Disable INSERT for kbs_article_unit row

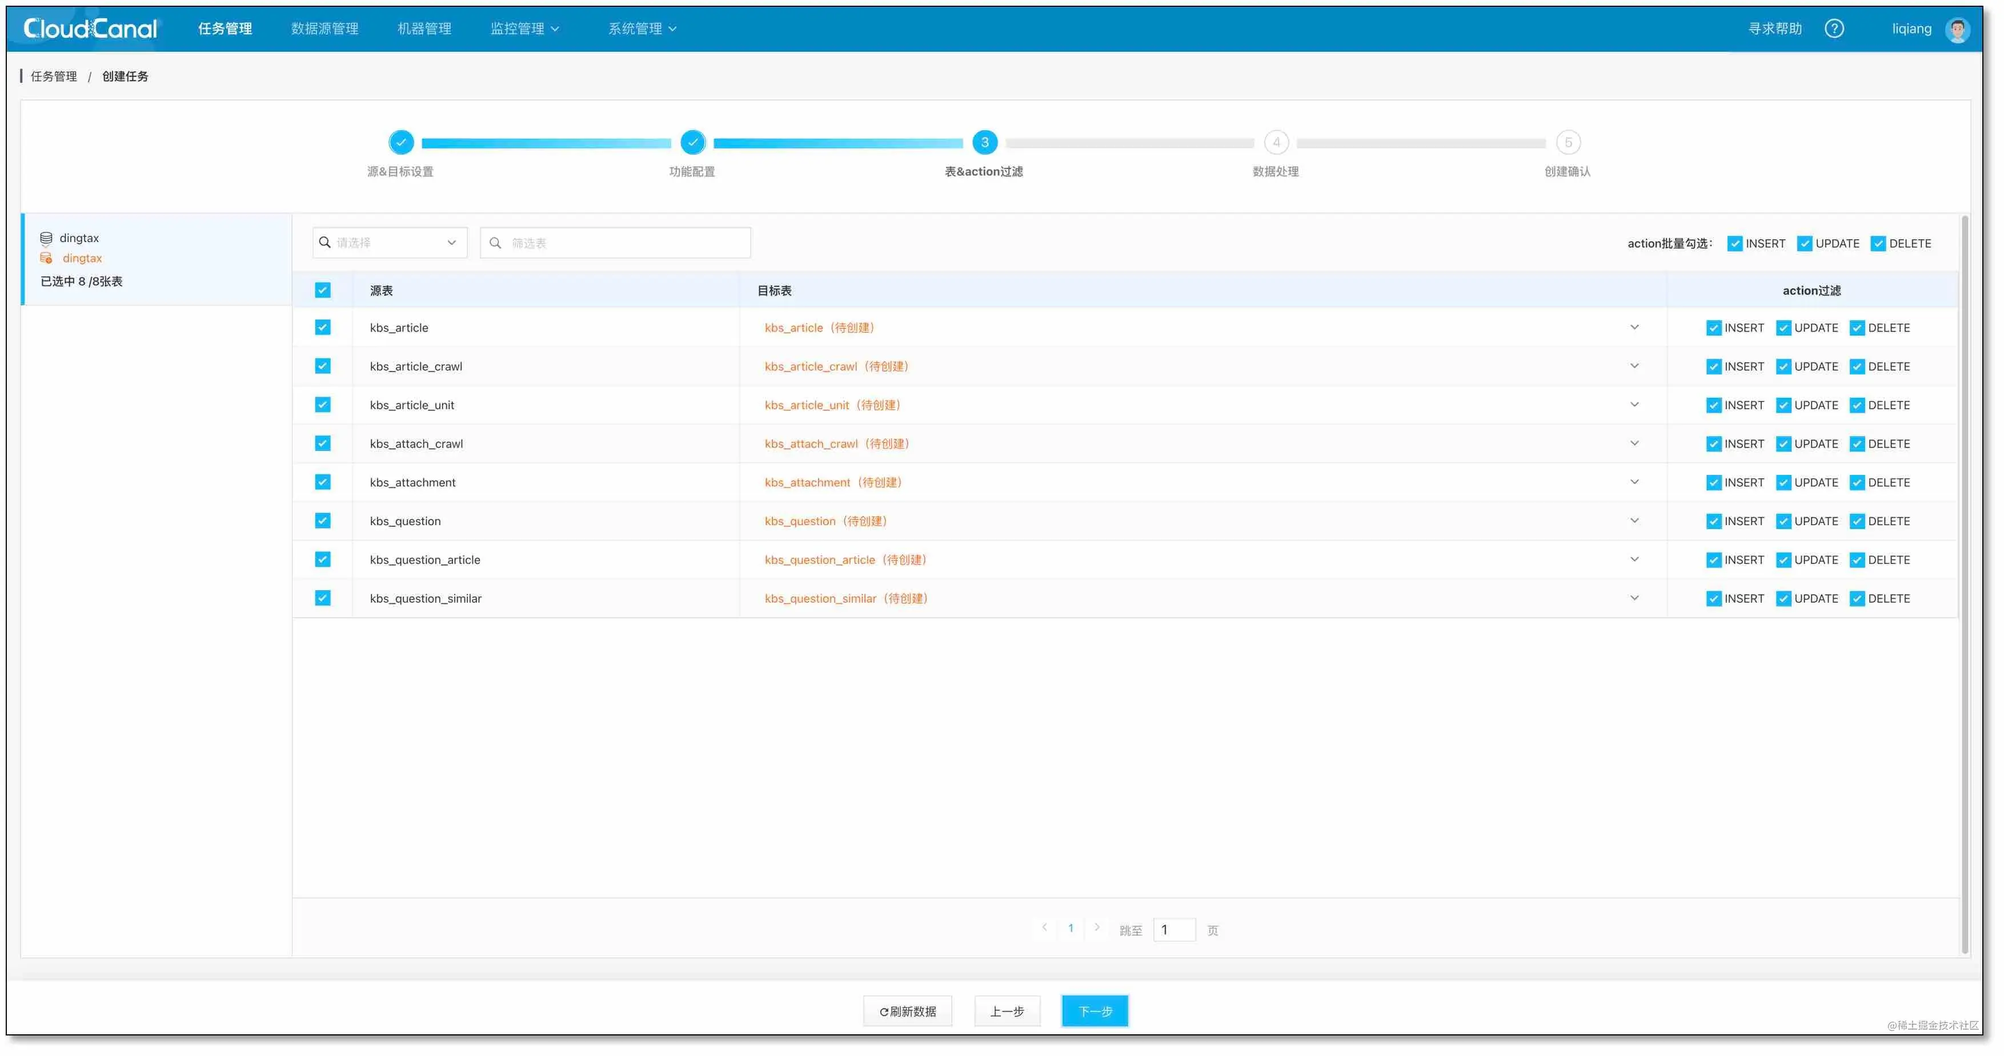(x=1713, y=406)
